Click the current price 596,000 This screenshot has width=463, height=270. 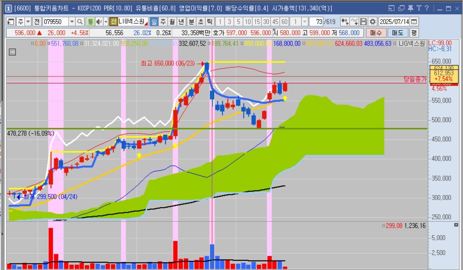pos(25,33)
